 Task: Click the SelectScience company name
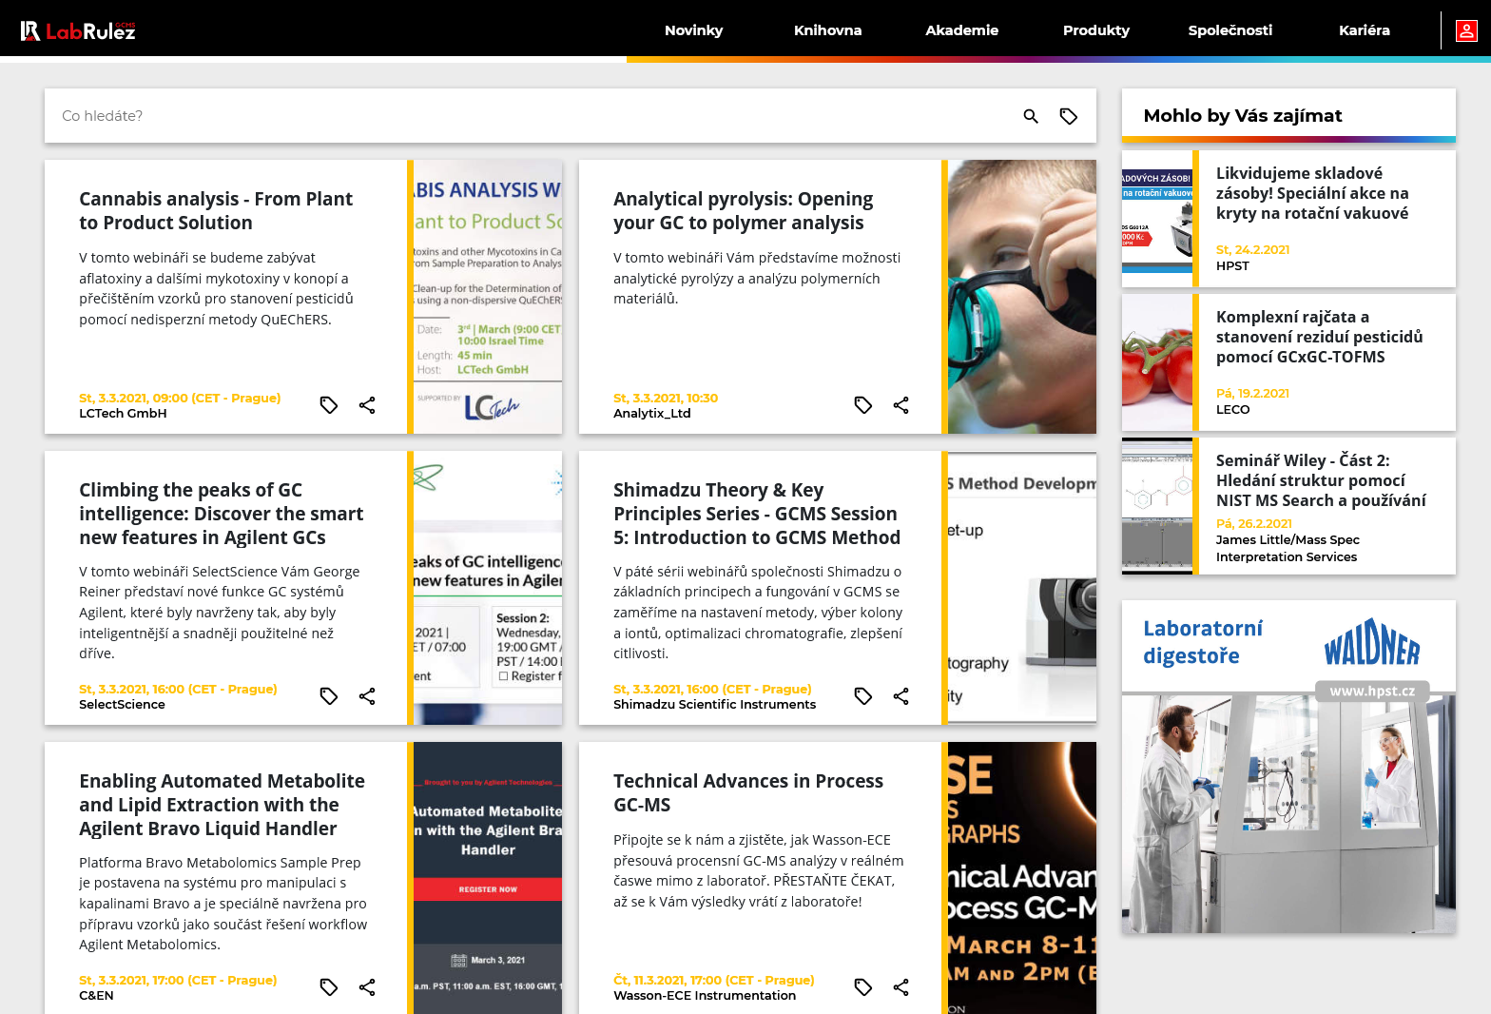point(122,705)
